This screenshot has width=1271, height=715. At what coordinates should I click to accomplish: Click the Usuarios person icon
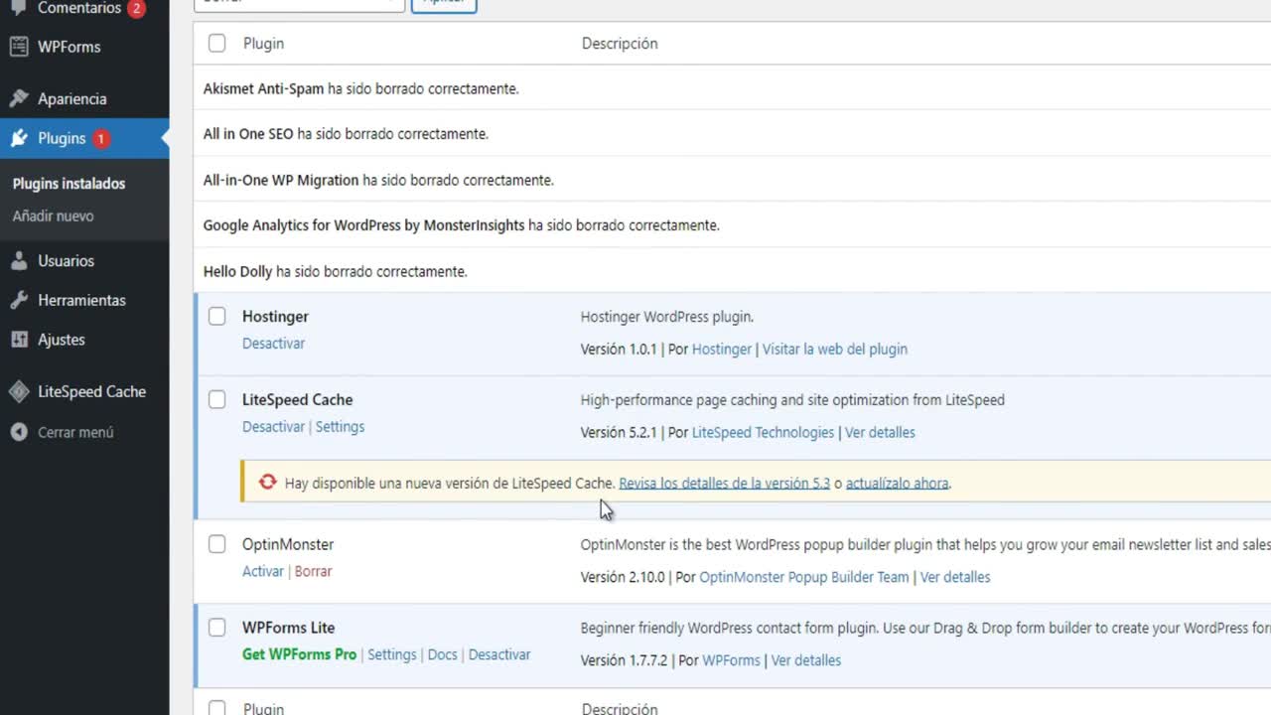(19, 260)
